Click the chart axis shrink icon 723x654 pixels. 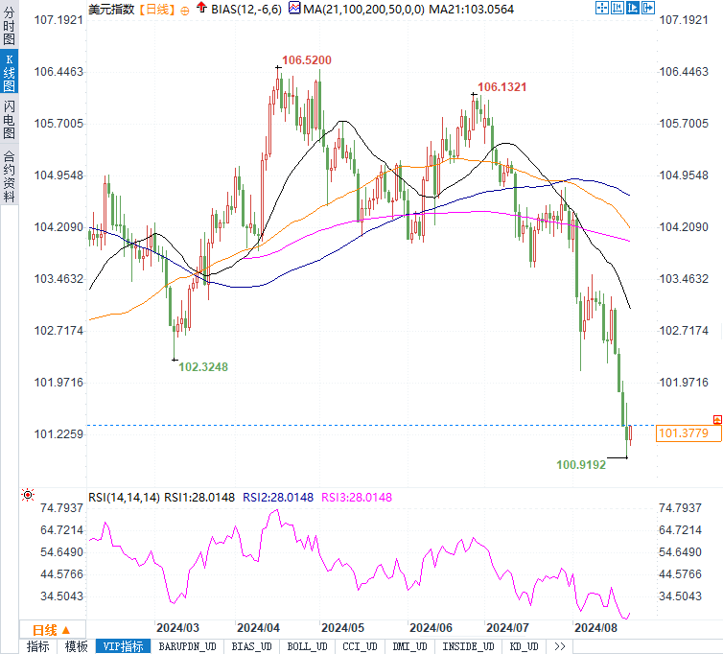point(618,8)
